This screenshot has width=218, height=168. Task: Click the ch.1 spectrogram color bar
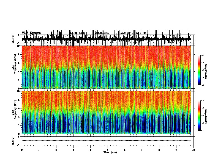pos(199,70)
